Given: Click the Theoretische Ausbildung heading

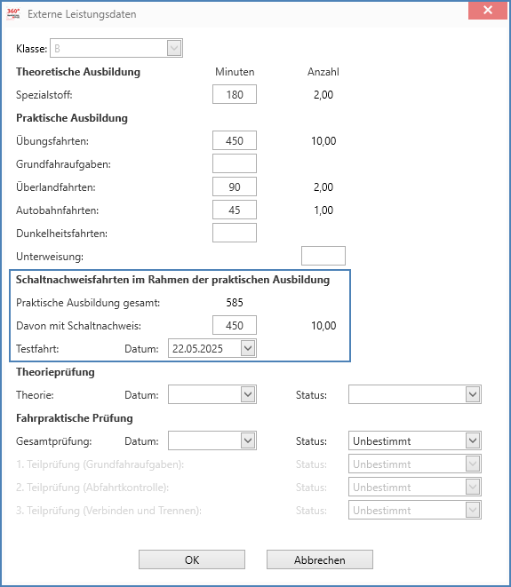Looking at the screenshot, I should pos(78,72).
